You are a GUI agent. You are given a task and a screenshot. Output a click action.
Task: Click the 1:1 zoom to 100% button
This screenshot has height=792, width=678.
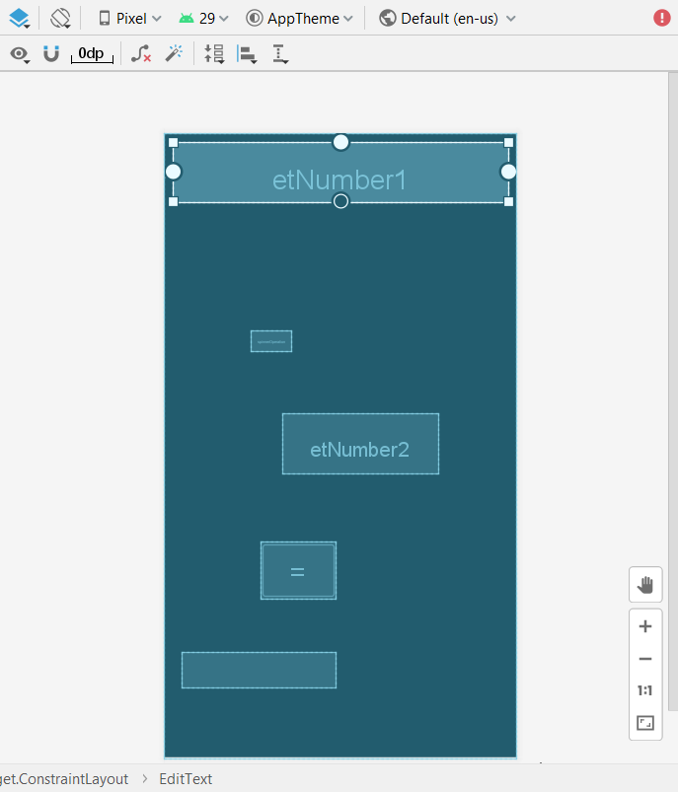tap(645, 690)
